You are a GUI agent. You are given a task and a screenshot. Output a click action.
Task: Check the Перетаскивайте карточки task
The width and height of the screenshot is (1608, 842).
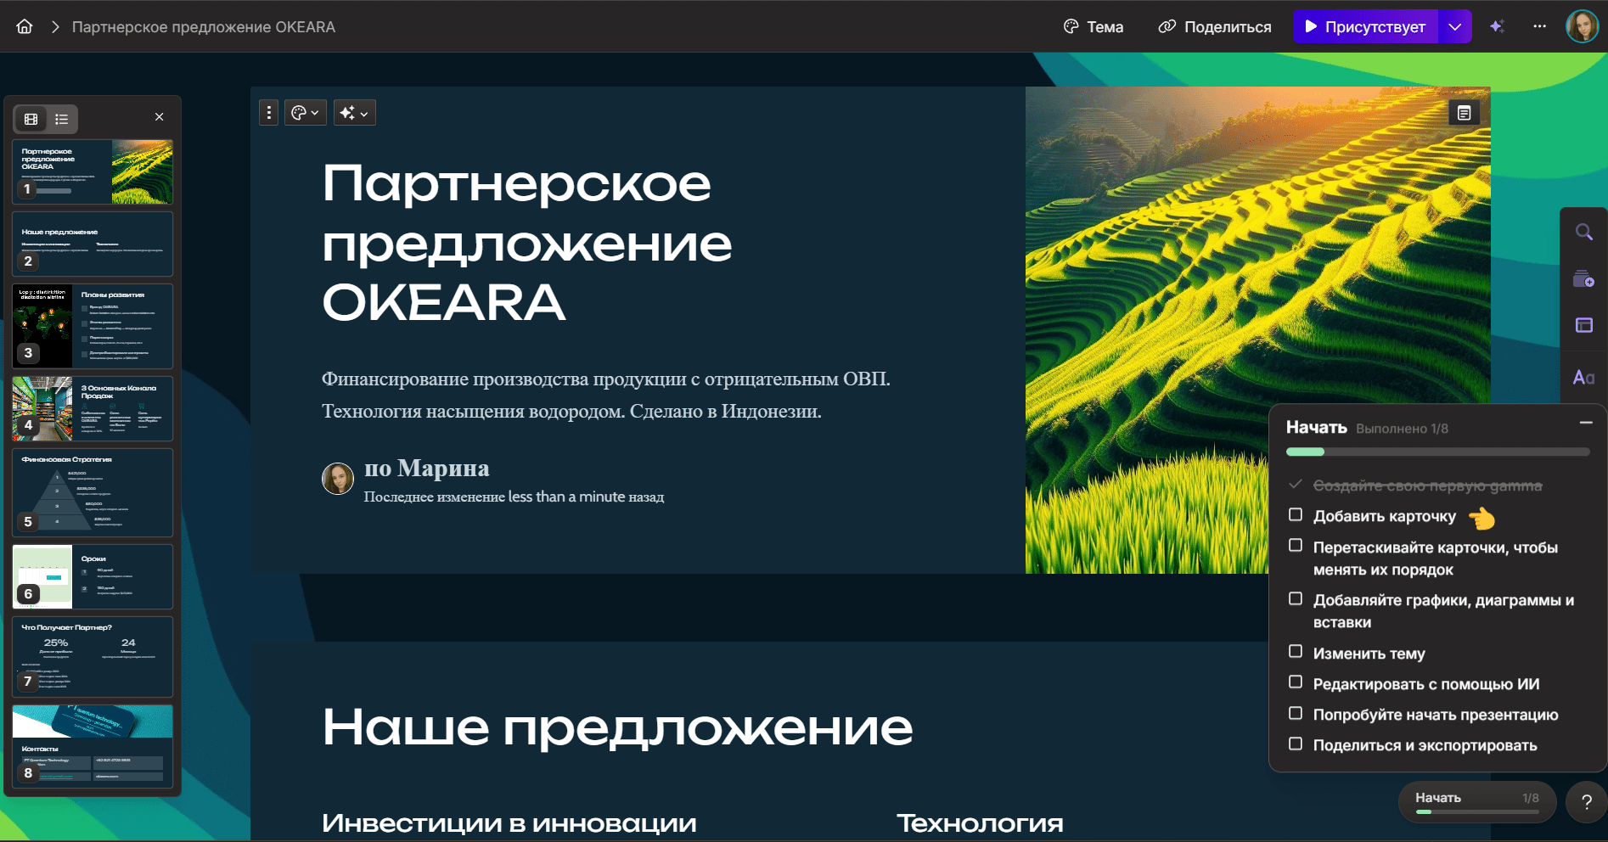(x=1296, y=545)
